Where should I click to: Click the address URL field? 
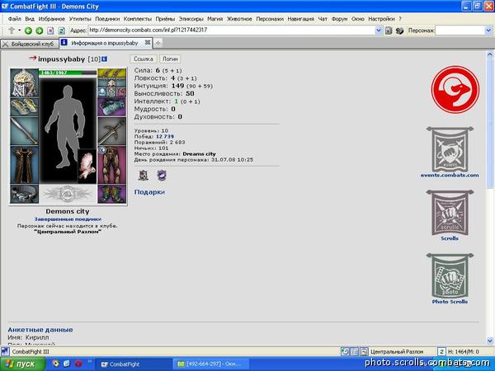click(232, 31)
